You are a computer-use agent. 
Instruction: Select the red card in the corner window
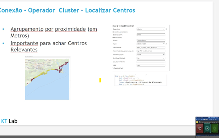[200, 128]
